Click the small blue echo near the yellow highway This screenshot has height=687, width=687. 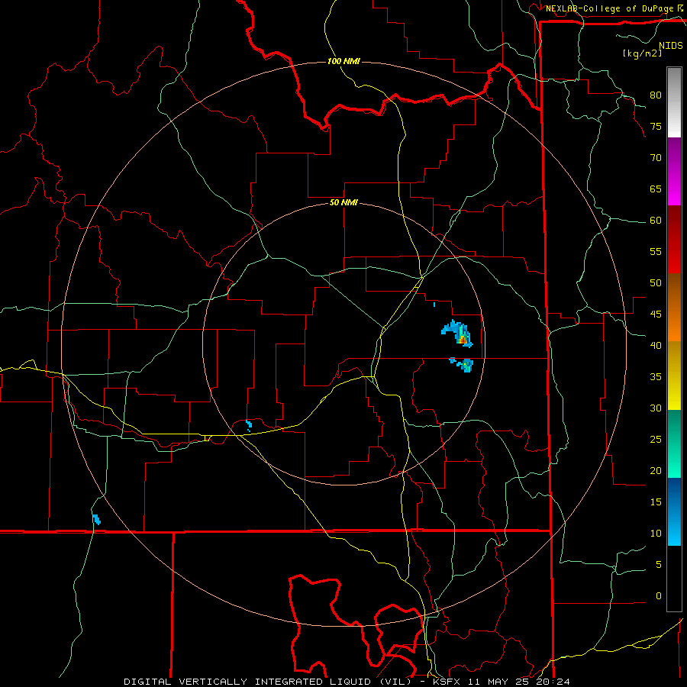click(248, 425)
